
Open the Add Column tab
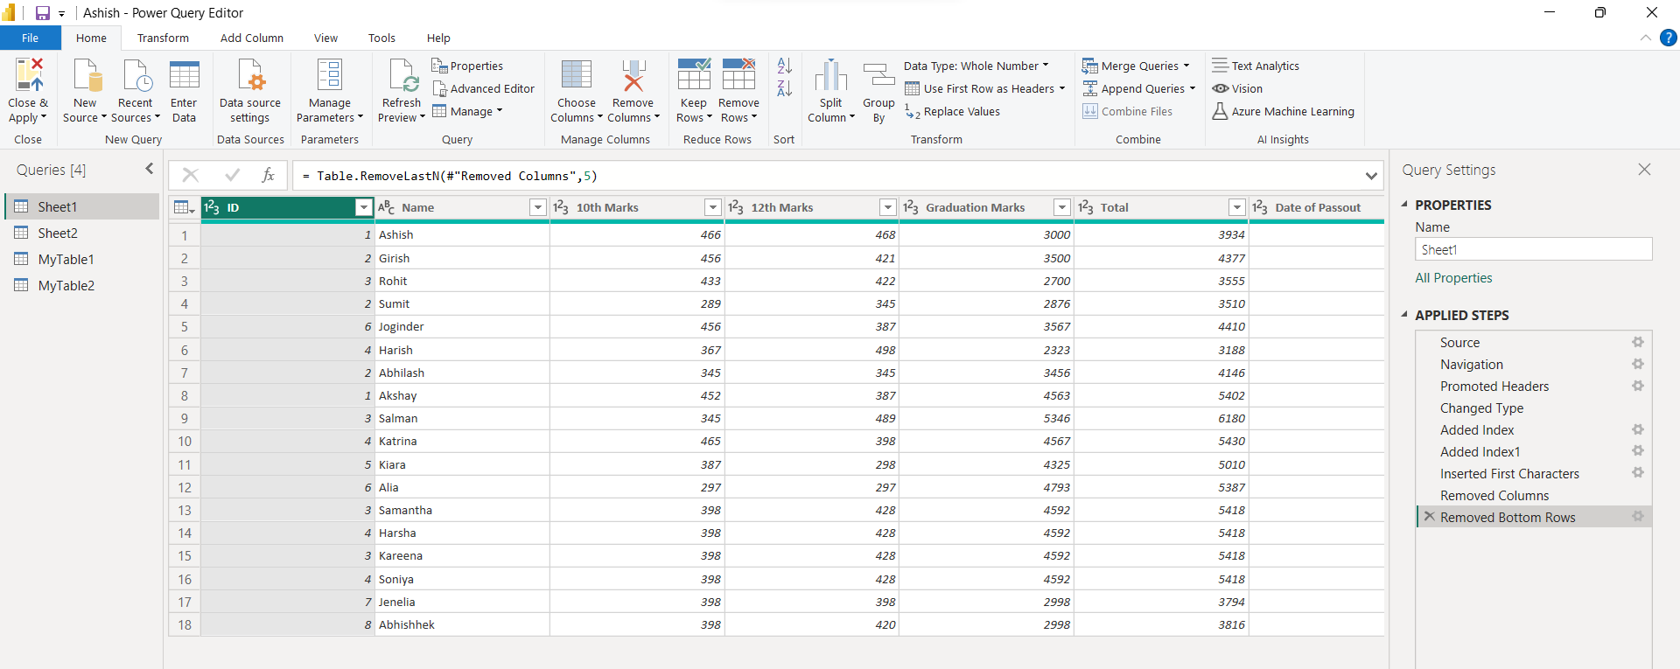(x=251, y=38)
